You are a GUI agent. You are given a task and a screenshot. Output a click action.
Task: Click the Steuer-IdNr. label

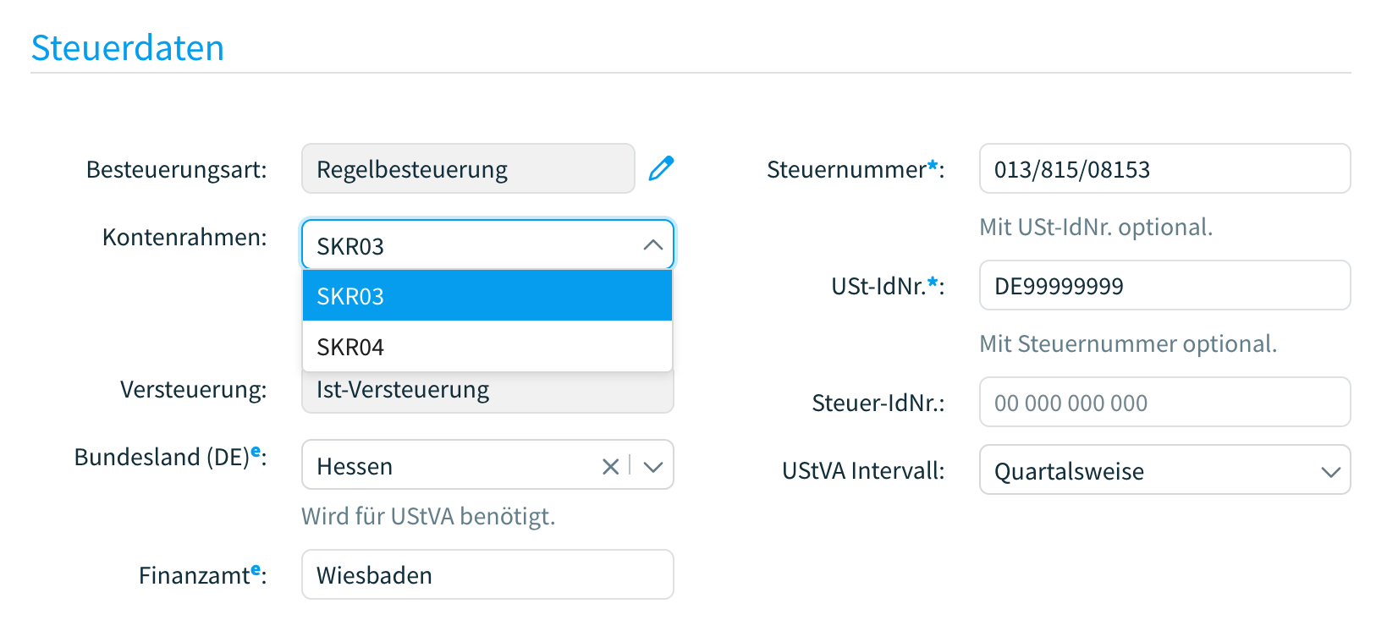tap(878, 403)
